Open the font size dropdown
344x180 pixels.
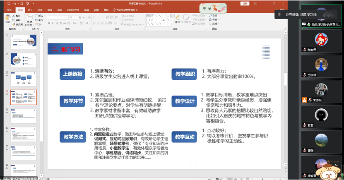click(77, 17)
